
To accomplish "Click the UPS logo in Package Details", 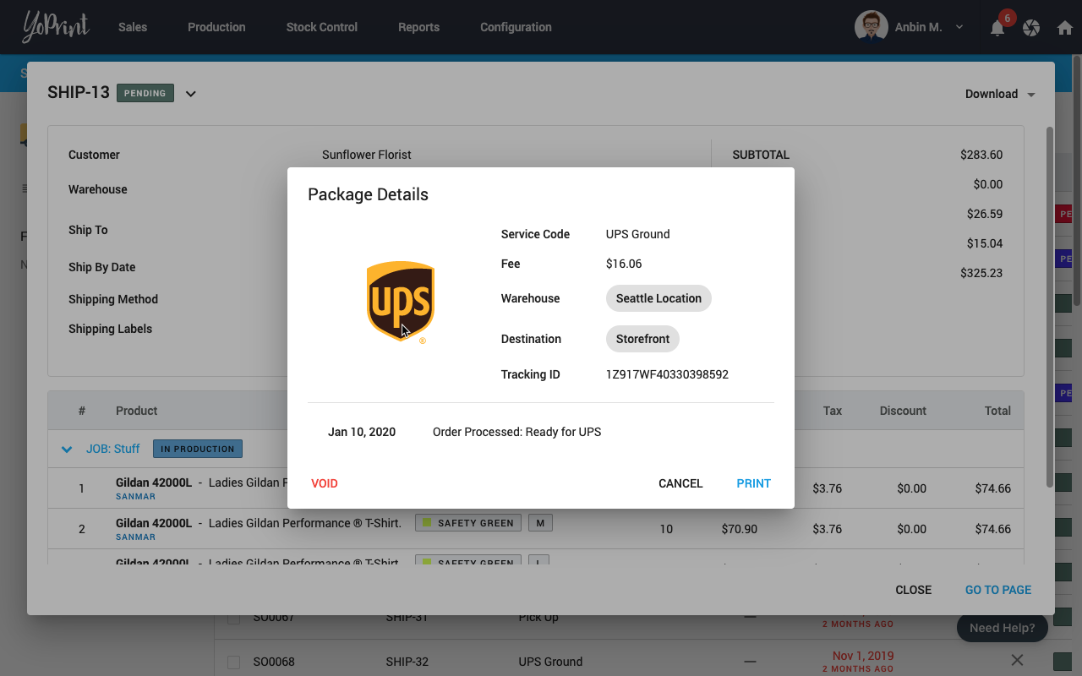I will click(x=401, y=302).
